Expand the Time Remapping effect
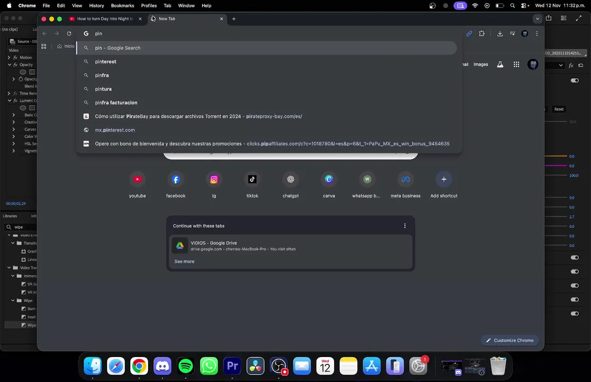The height and width of the screenshot is (382, 591). pyautogui.click(x=9, y=93)
